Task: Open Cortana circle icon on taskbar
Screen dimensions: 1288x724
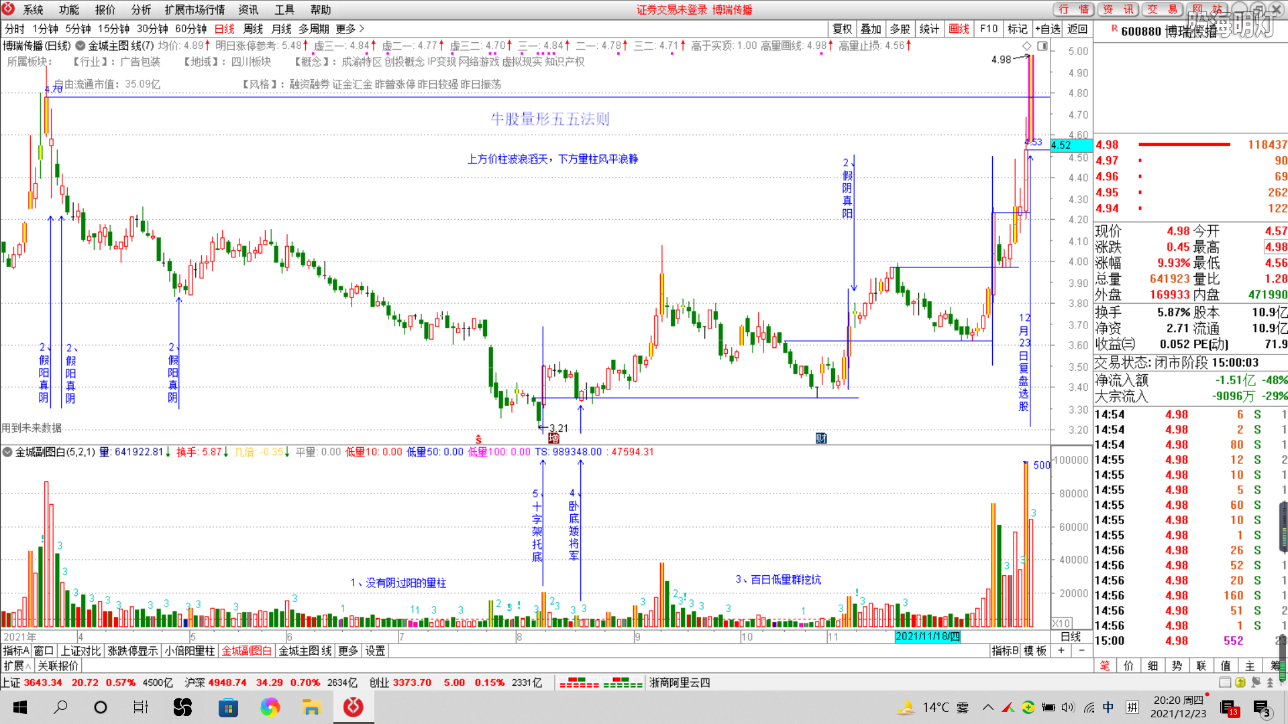Action: click(x=101, y=707)
